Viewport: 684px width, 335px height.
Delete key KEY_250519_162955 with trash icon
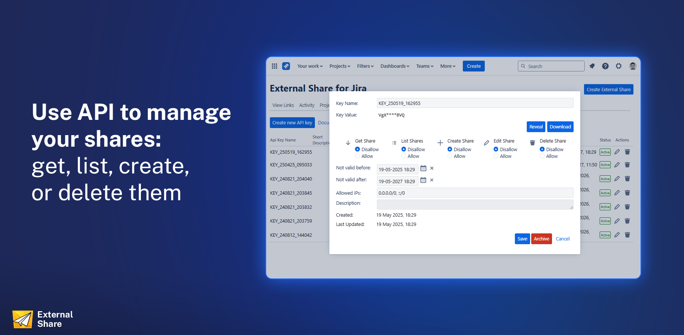627,152
